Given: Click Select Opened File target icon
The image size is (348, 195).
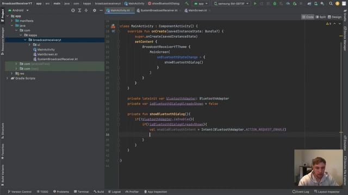Looking at the screenshot, I should click(x=73, y=10).
